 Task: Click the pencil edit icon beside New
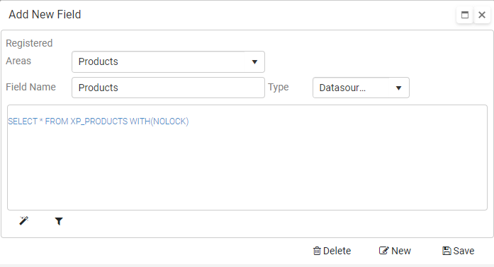coord(383,251)
